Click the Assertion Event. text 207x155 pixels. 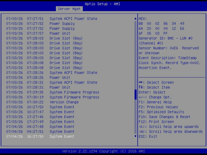click(x=155, y=68)
